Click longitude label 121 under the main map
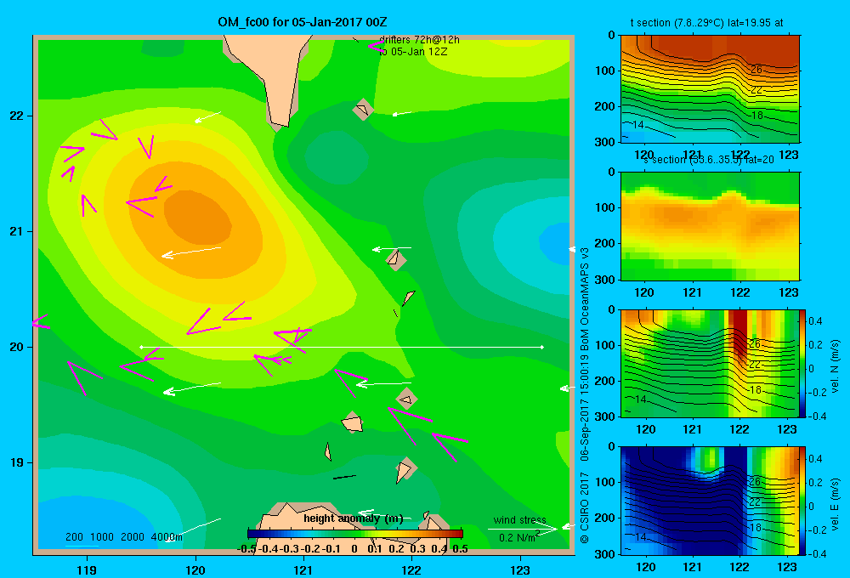850x578 pixels. 303,569
